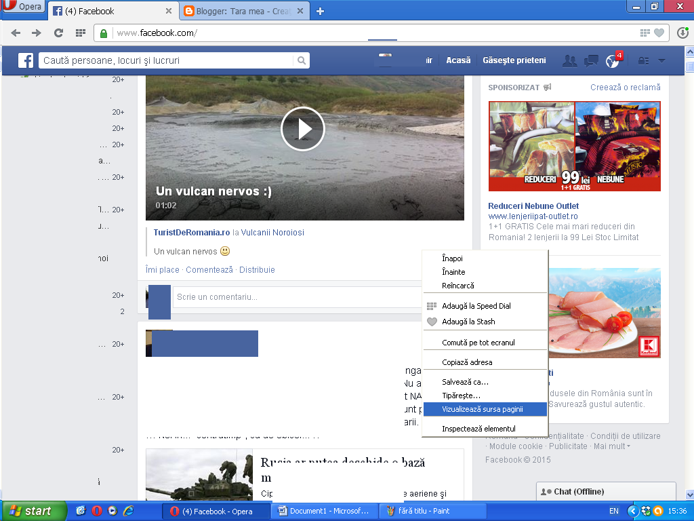The image size is (694, 521).
Task: Open Reduceri Nebune Outlet ad title
Action: [x=533, y=206]
